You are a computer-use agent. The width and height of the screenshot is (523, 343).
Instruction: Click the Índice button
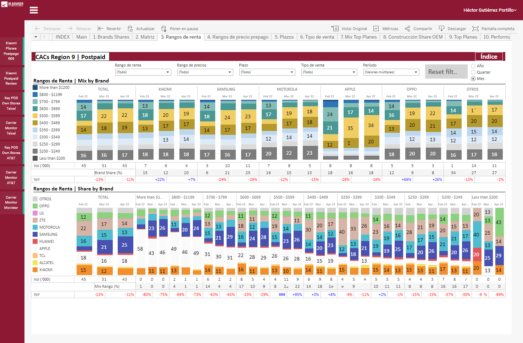click(x=489, y=57)
